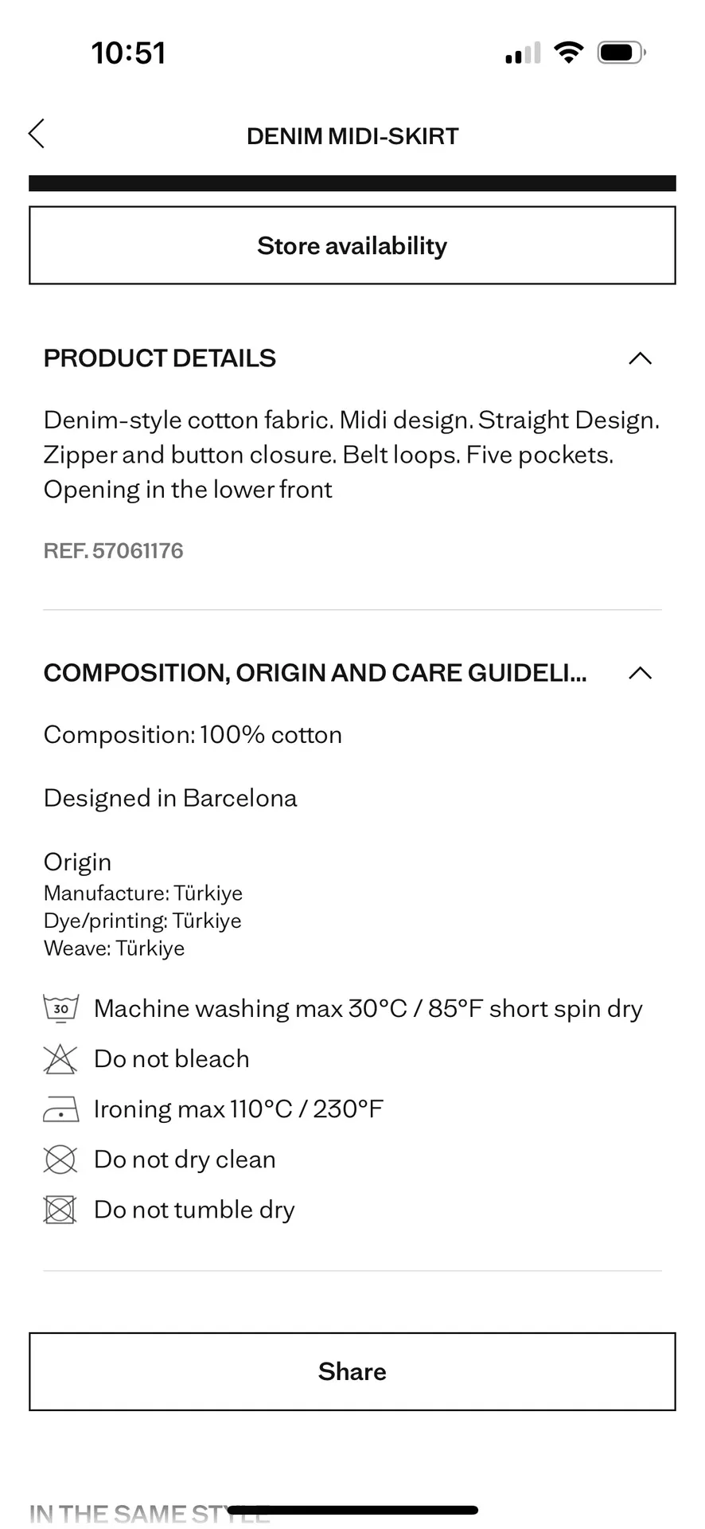Tap the cellular signal bars icon

[x=523, y=53]
